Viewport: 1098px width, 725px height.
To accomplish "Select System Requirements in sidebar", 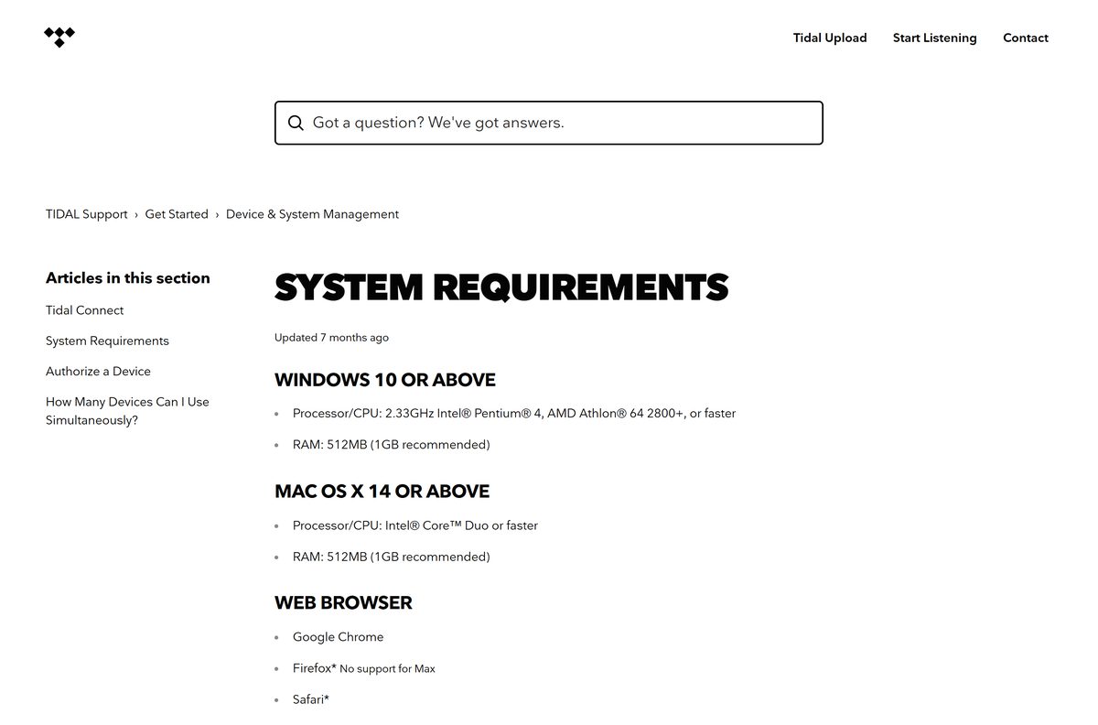I will pyautogui.click(x=107, y=341).
